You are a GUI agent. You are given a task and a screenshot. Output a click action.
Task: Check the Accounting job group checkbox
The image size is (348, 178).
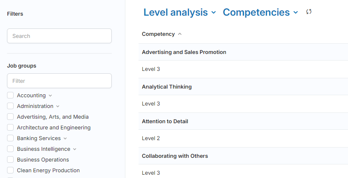tap(11, 96)
